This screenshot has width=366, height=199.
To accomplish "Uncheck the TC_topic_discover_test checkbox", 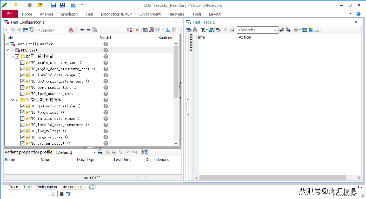I will (x=22, y=63).
